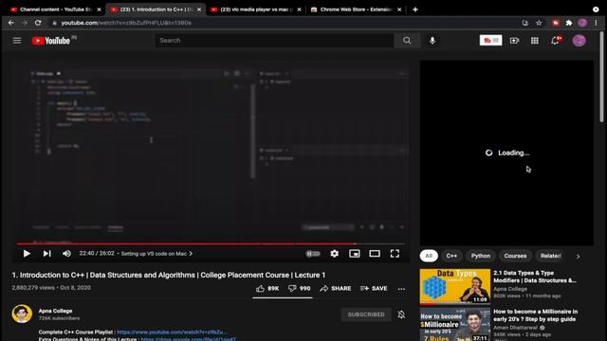Mute the video volume

[66, 254]
